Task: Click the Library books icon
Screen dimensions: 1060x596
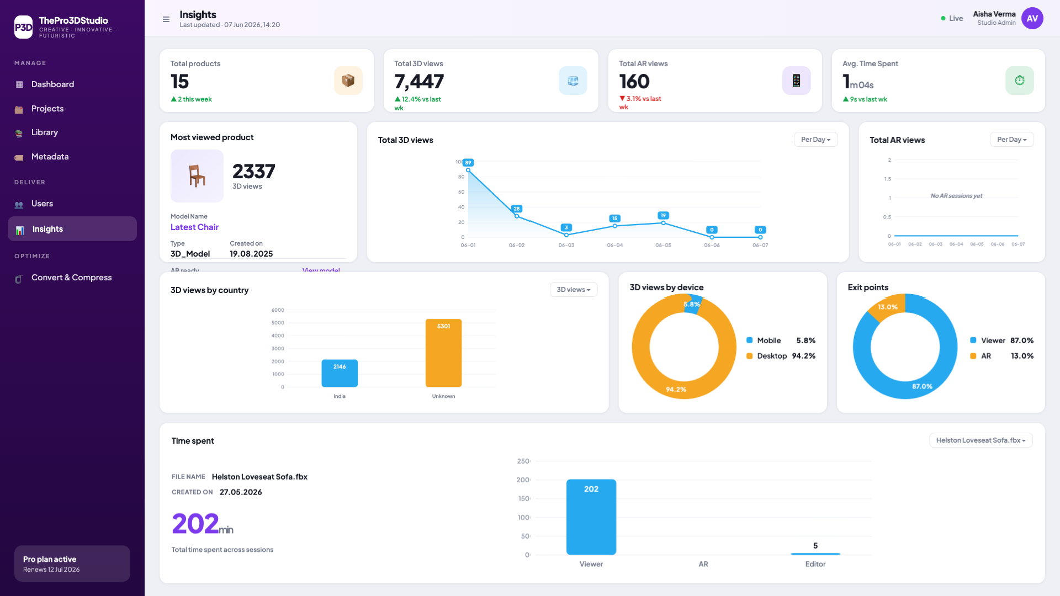Action: [19, 133]
